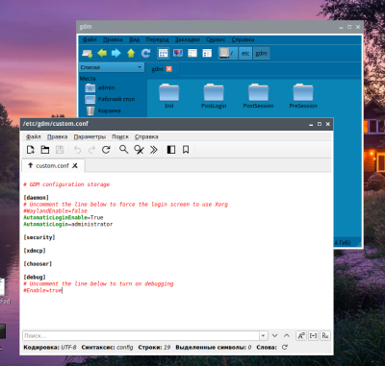Expand more toolbar items chevron

[153, 150]
